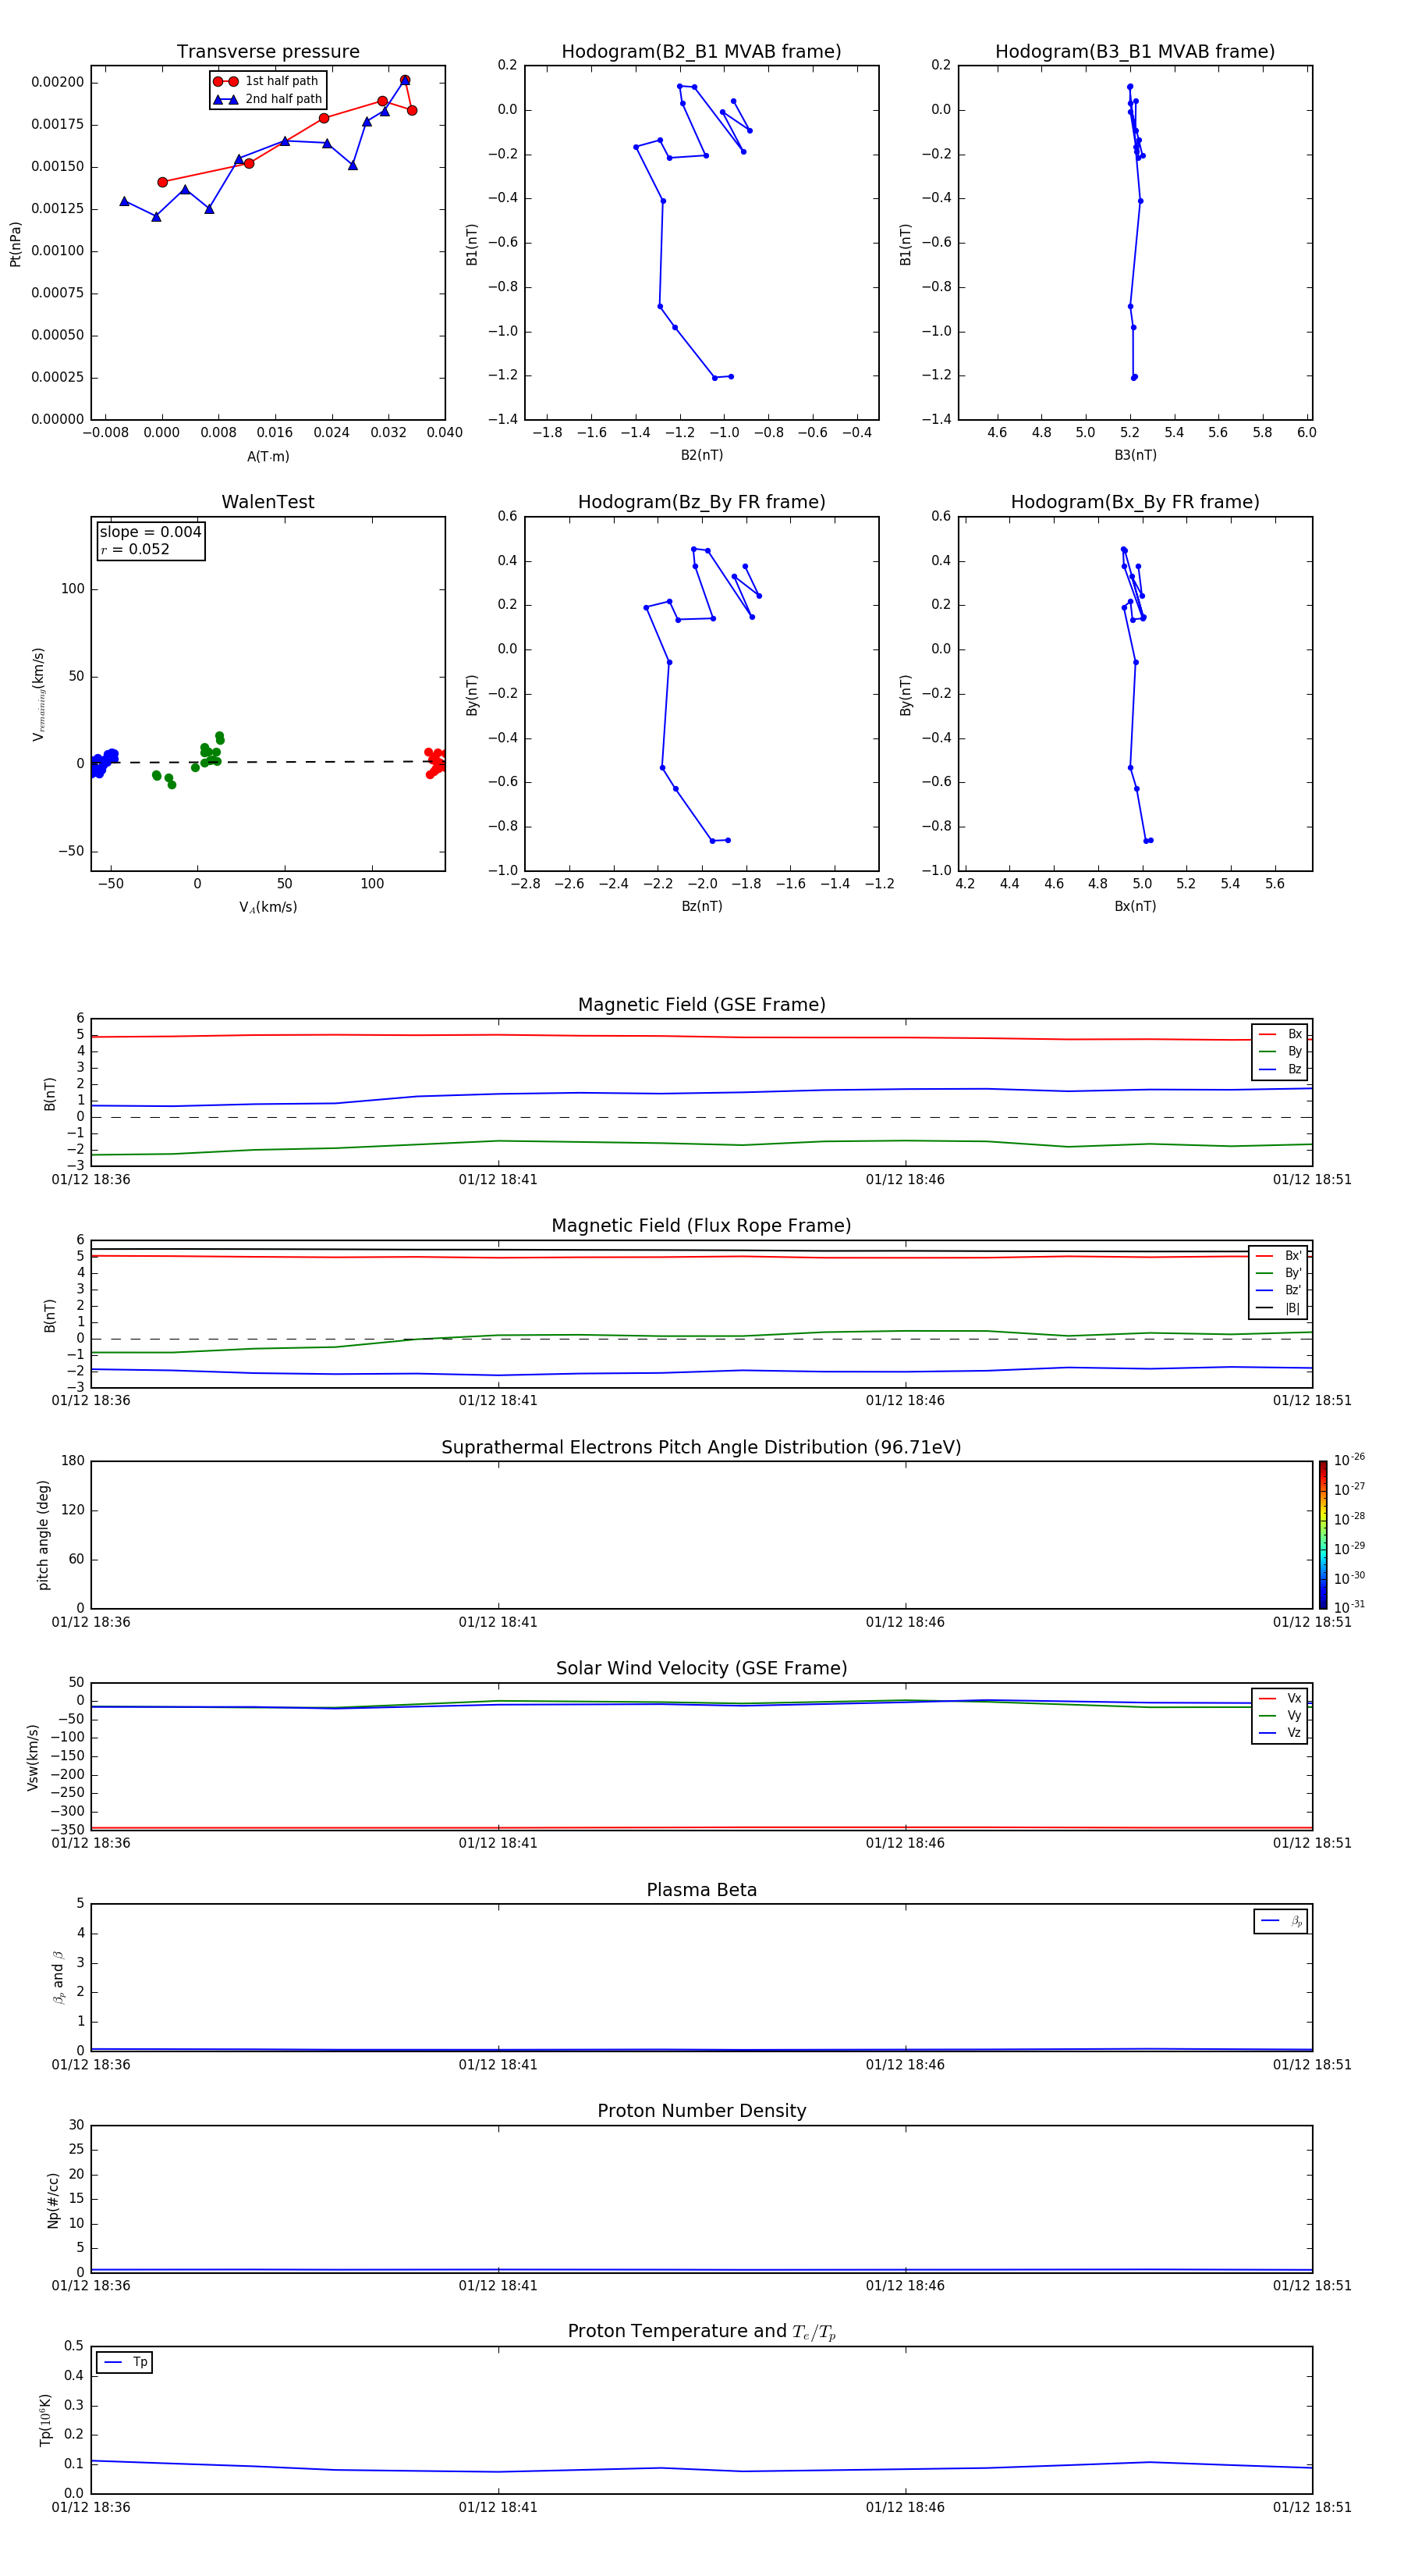Click the 'A(T·m)' x-axis label

click(268, 456)
